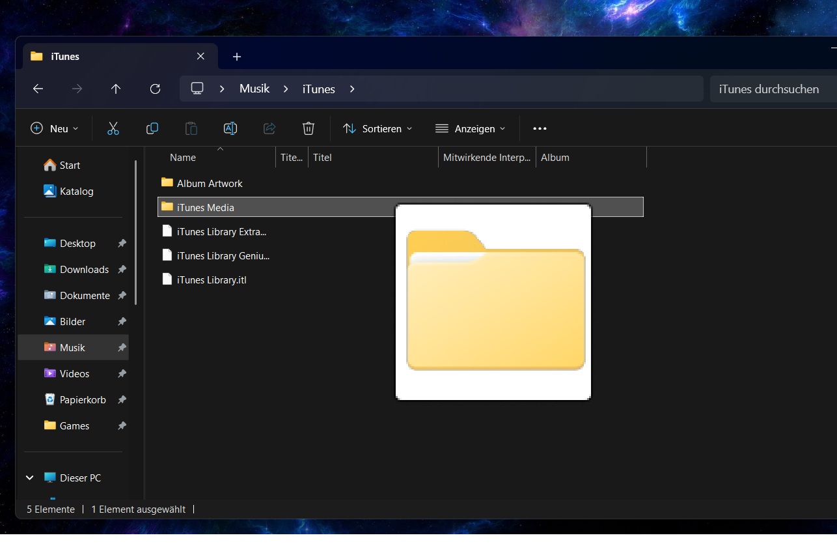The width and height of the screenshot is (837, 559).
Task: Navigate up one folder level
Action: 116,89
